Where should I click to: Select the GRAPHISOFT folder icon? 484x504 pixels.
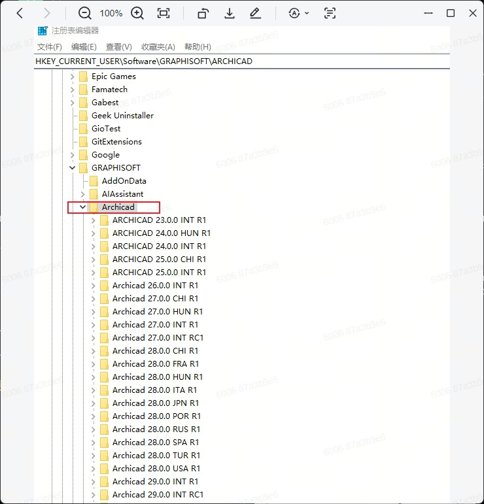click(83, 168)
